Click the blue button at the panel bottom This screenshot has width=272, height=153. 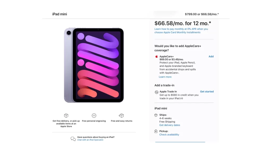(x=180, y=142)
